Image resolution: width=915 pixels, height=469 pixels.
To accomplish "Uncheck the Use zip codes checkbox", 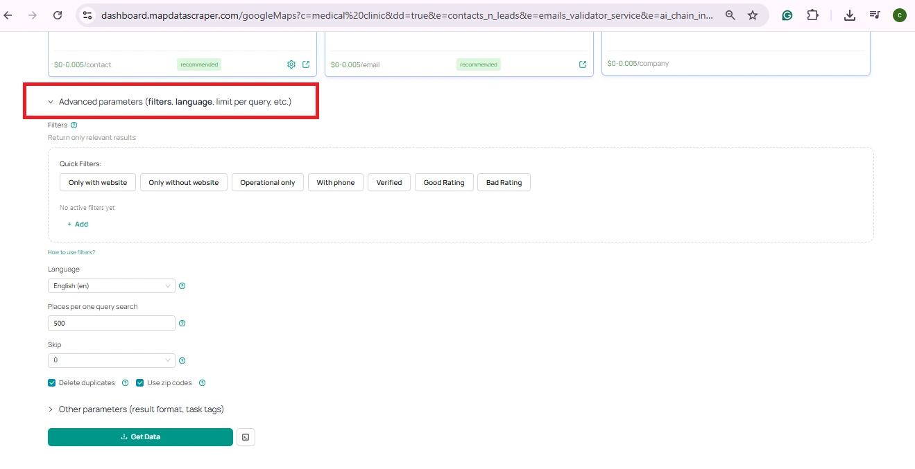I will click(x=140, y=383).
